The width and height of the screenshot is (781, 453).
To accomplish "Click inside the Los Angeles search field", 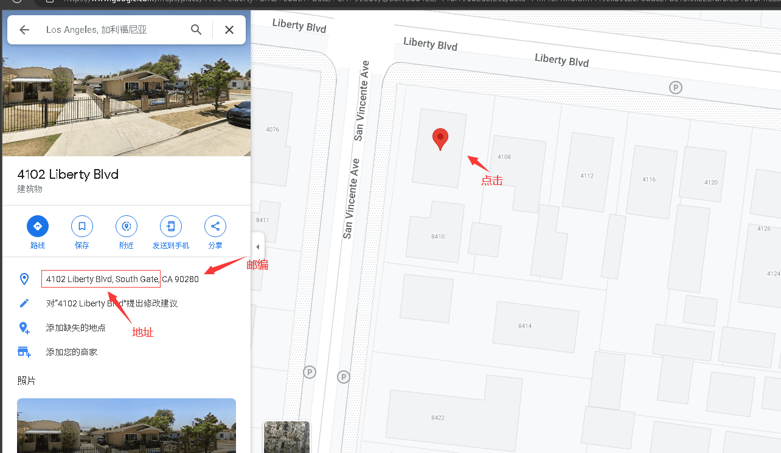I will (x=113, y=30).
